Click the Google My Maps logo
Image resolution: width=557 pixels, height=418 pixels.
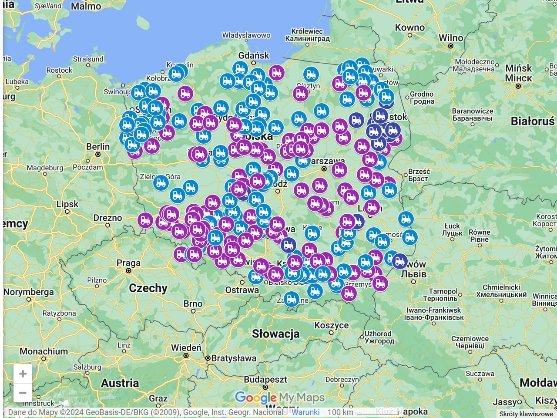280,397
